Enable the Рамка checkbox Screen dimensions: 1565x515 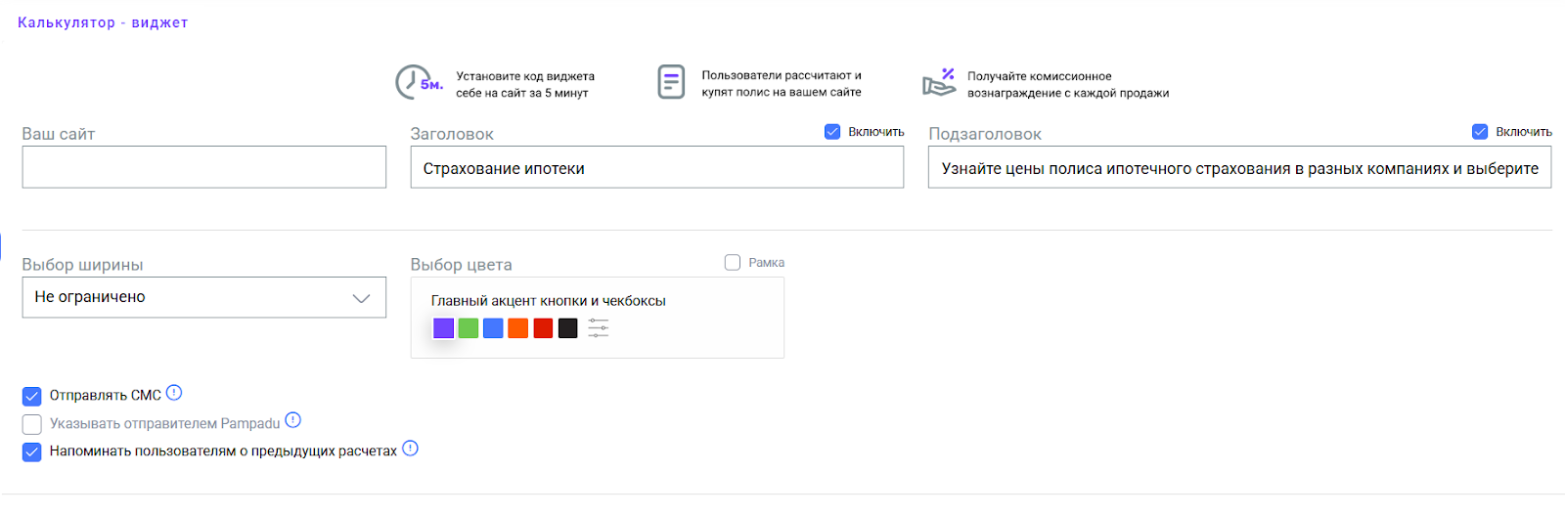[733, 262]
